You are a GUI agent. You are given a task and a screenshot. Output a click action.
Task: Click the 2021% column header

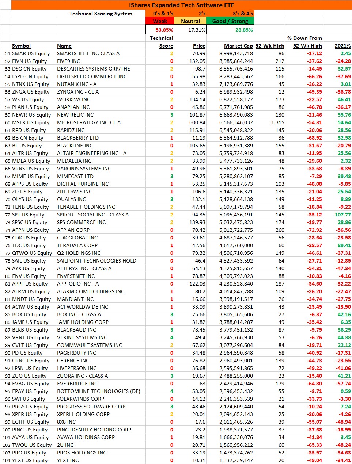click(343, 46)
